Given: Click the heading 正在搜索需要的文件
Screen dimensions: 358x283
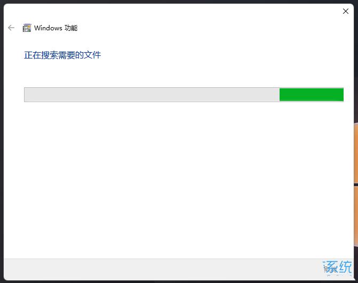Looking at the screenshot, I should point(62,55).
